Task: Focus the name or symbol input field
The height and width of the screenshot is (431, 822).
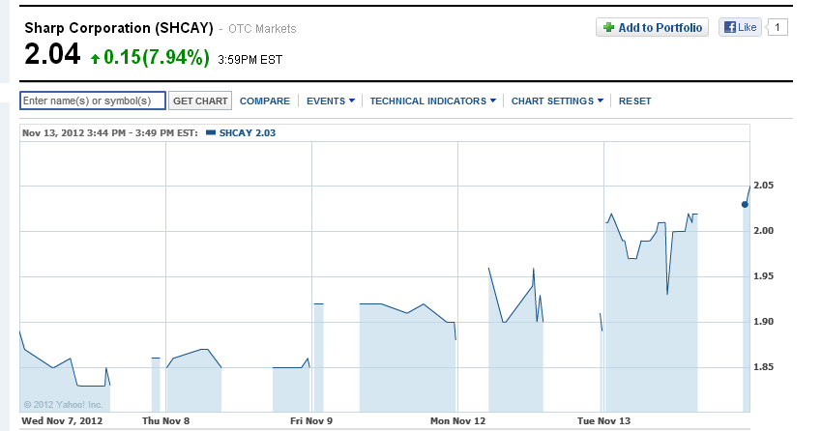Action: pyautogui.click(x=93, y=101)
